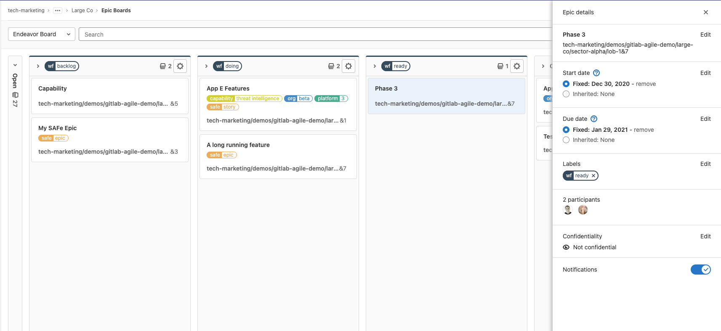
Task: Select Fixed Dec 30, 2020 start date
Action: [x=566, y=84]
